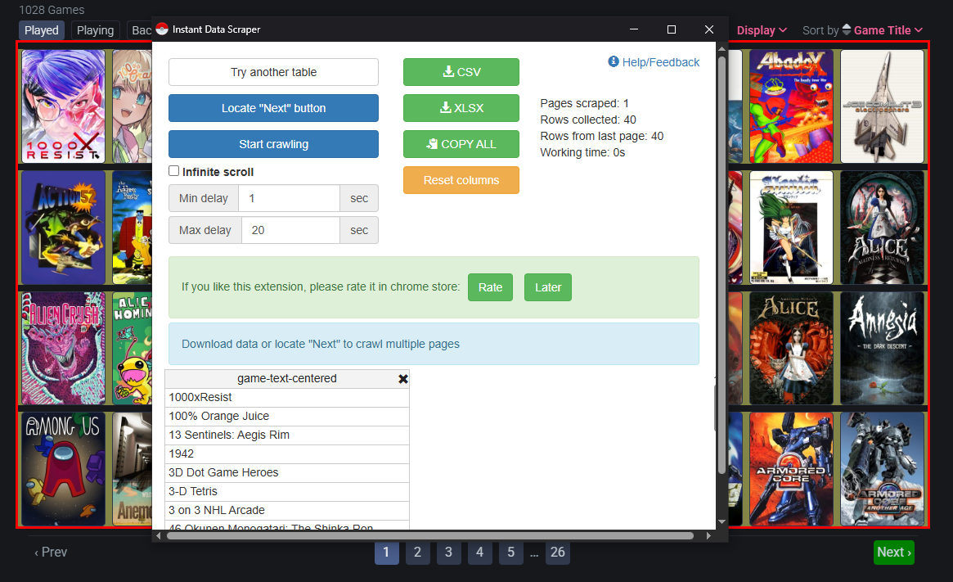Image resolution: width=953 pixels, height=582 pixels.
Task: Select the 13 Sentinels: Aegis Rim row
Action: [287, 435]
